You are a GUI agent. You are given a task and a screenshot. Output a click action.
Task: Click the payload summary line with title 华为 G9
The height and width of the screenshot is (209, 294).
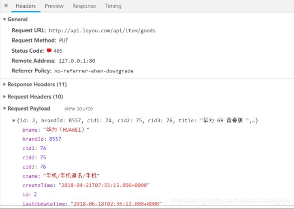click(138, 120)
